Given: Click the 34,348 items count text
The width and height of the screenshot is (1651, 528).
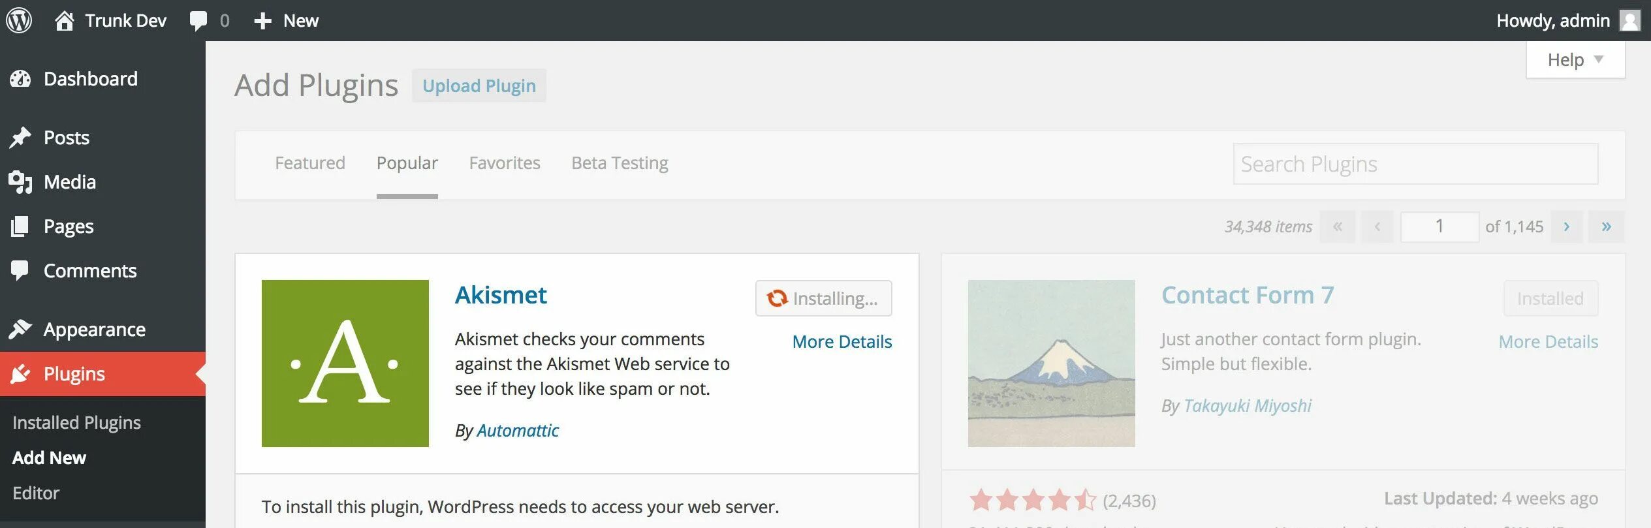Looking at the screenshot, I should (1268, 226).
